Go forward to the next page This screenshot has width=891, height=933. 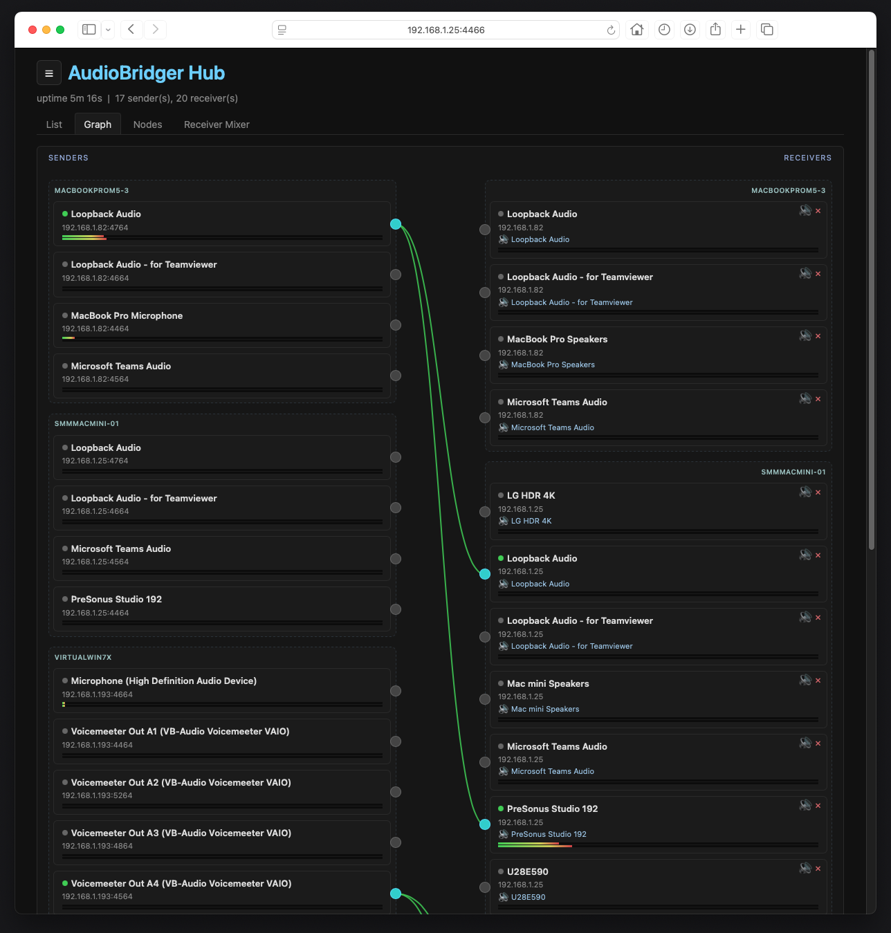coord(156,29)
